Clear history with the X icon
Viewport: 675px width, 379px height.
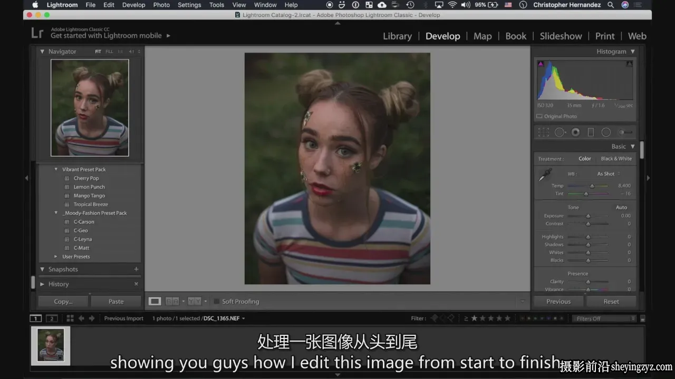point(136,284)
